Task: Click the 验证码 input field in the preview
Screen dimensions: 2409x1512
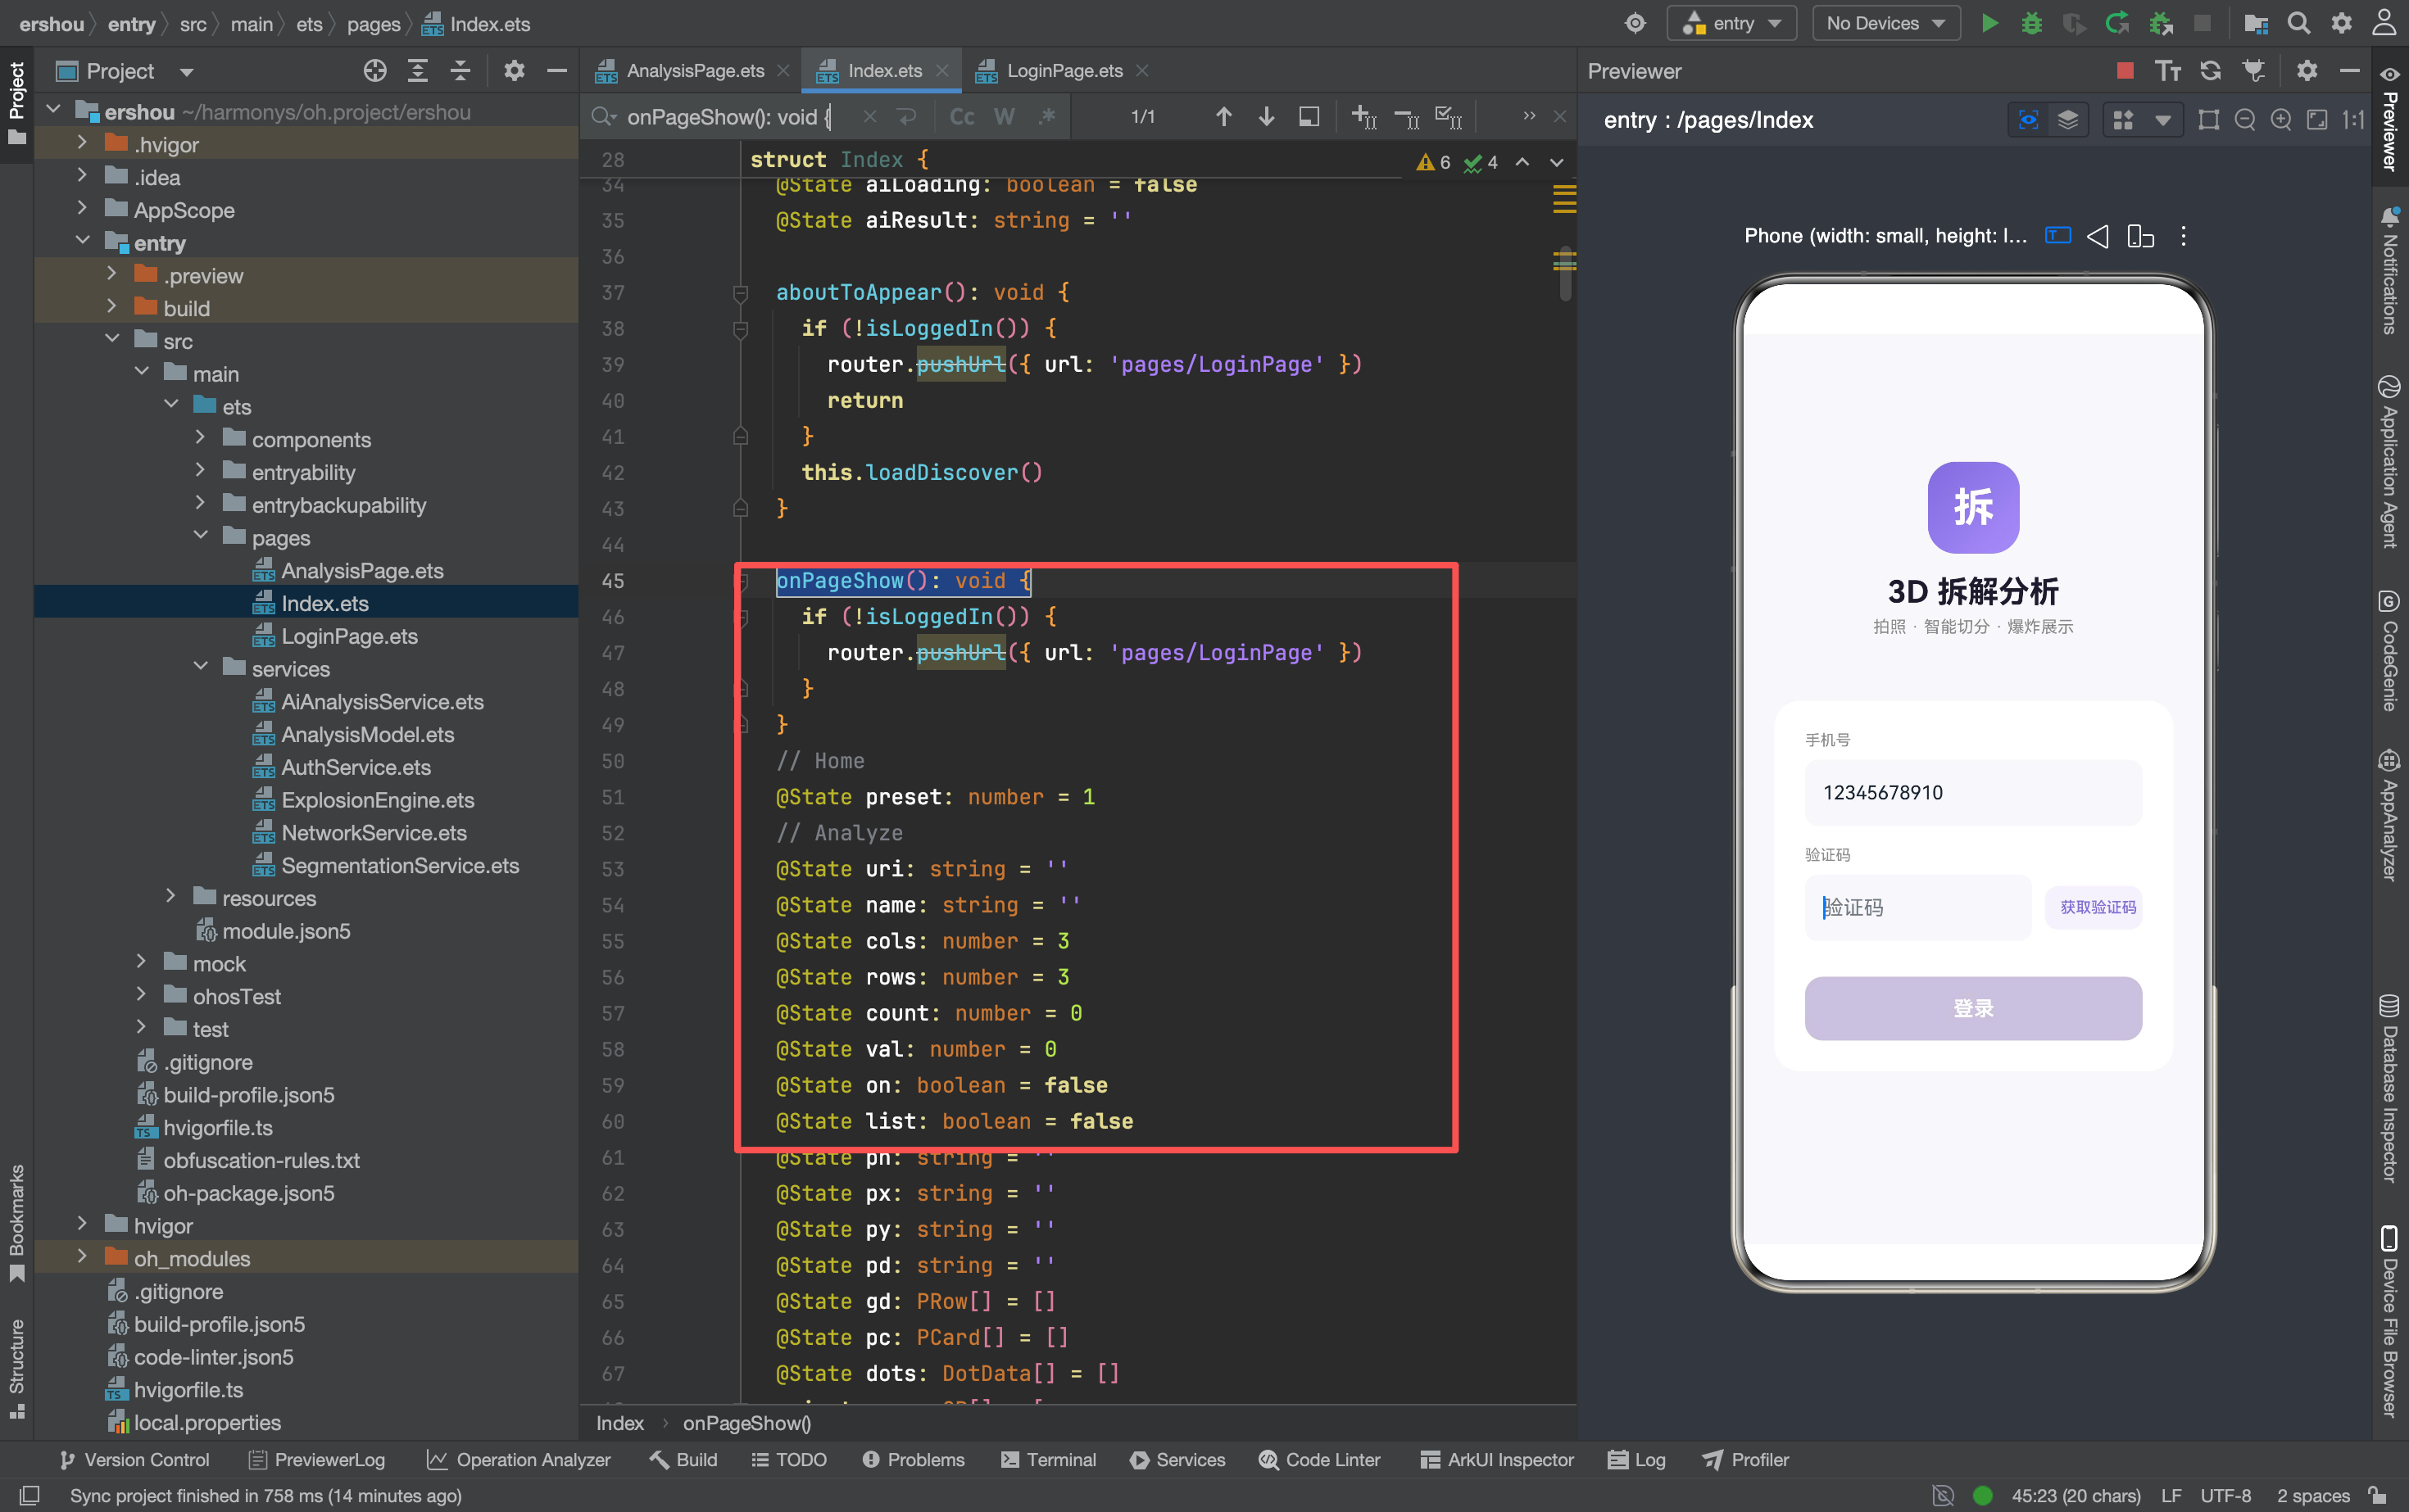Action: (1918, 907)
